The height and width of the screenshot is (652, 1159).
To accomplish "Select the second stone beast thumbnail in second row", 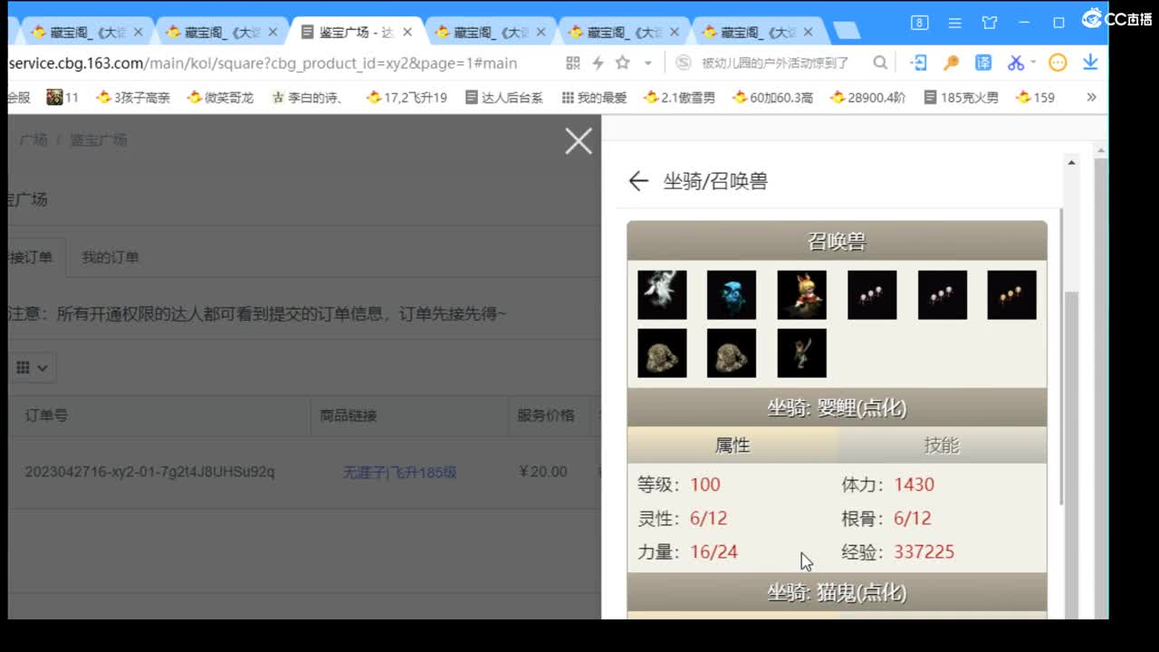I will pyautogui.click(x=732, y=352).
